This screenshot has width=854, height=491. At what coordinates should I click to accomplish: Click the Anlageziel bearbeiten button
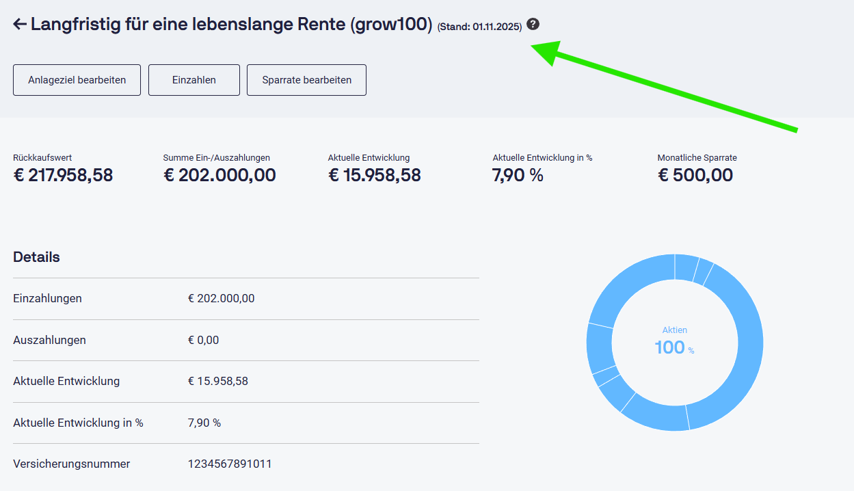(77, 80)
